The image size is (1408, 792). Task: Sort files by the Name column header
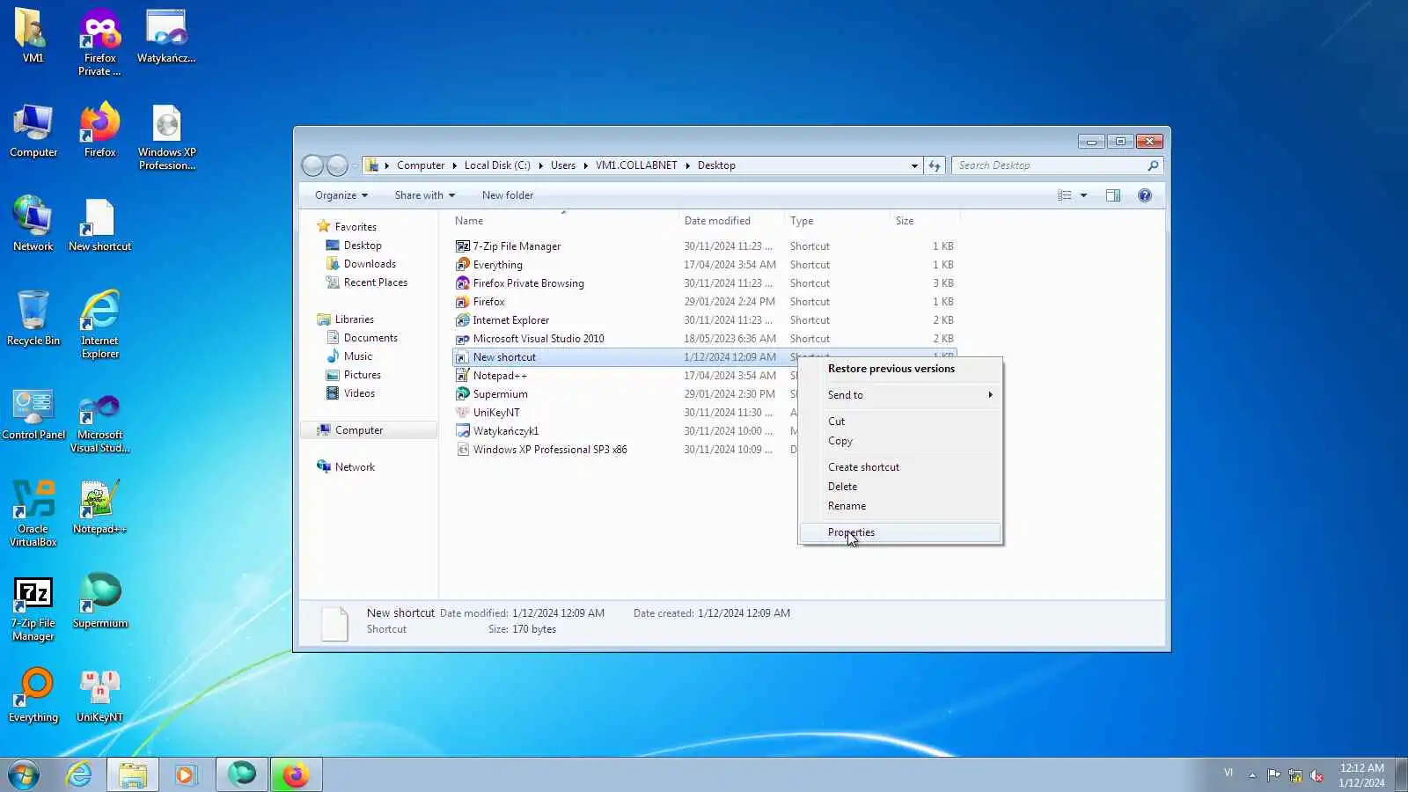point(564,221)
